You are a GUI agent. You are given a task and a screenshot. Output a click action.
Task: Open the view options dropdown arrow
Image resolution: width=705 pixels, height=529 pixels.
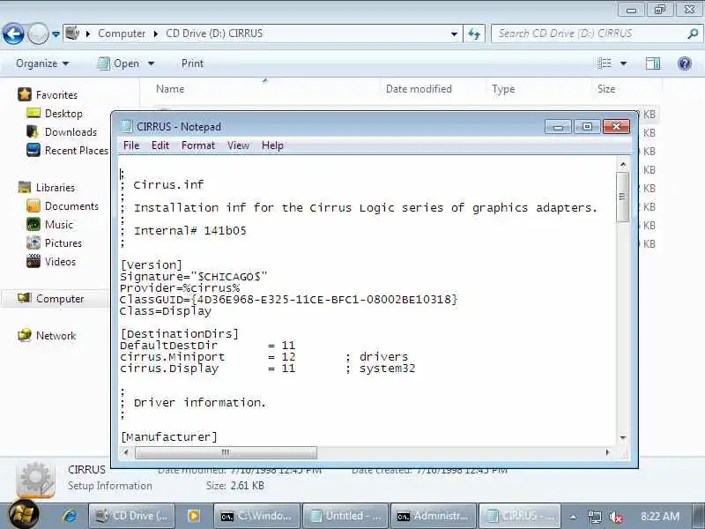pyautogui.click(x=624, y=63)
